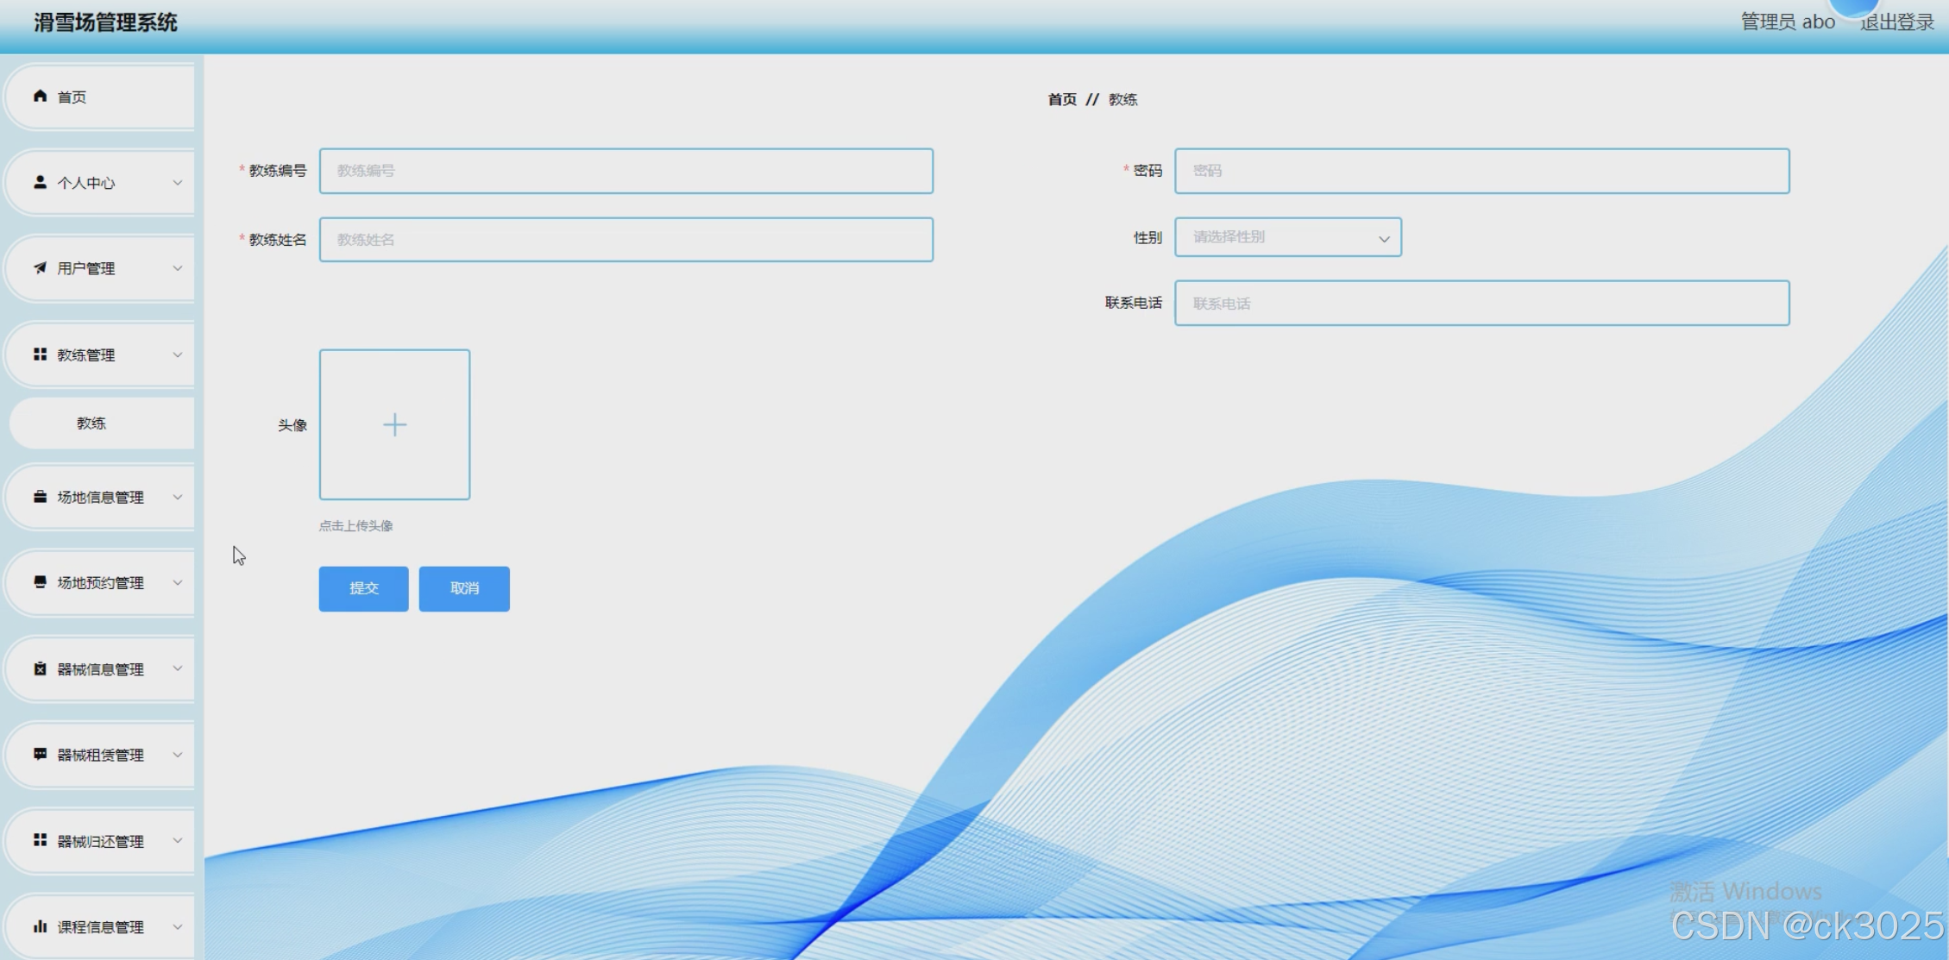Click 退出登录 to log out
Screen dimensions: 1949x960
click(x=1896, y=22)
